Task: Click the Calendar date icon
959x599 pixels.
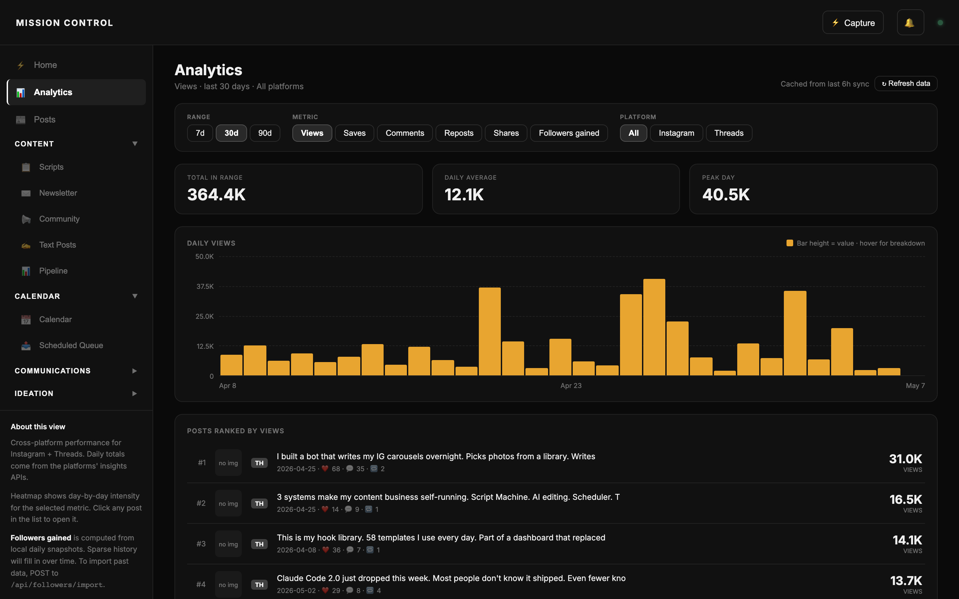Action: point(26,320)
